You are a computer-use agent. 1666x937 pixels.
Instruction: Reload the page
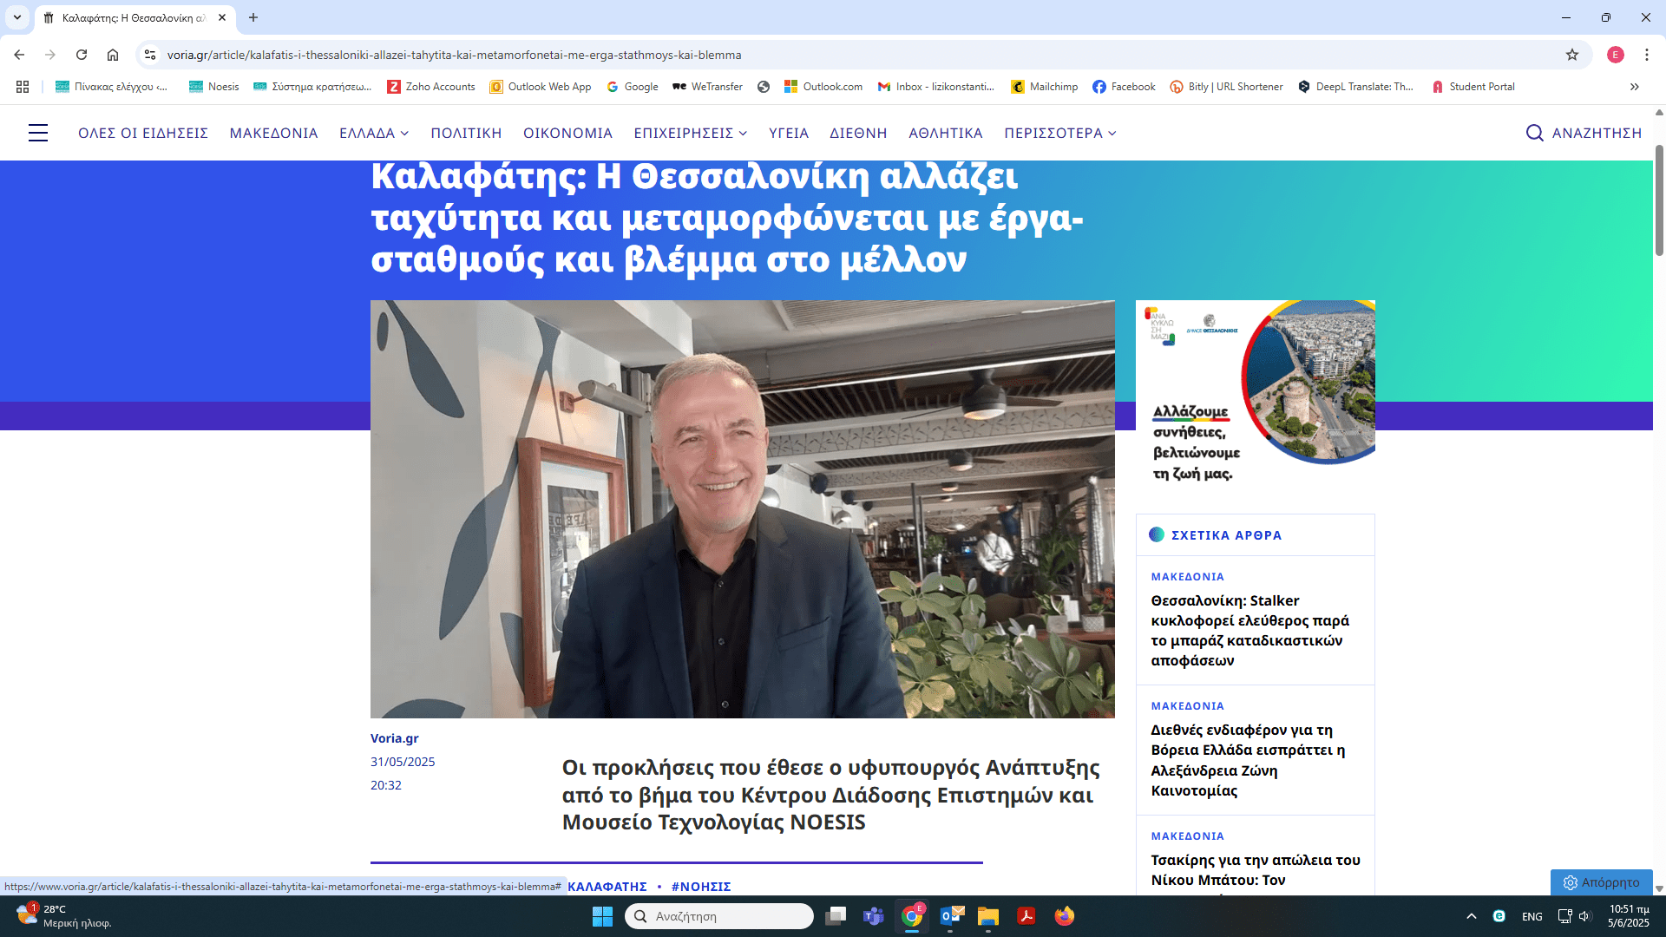[x=82, y=55]
